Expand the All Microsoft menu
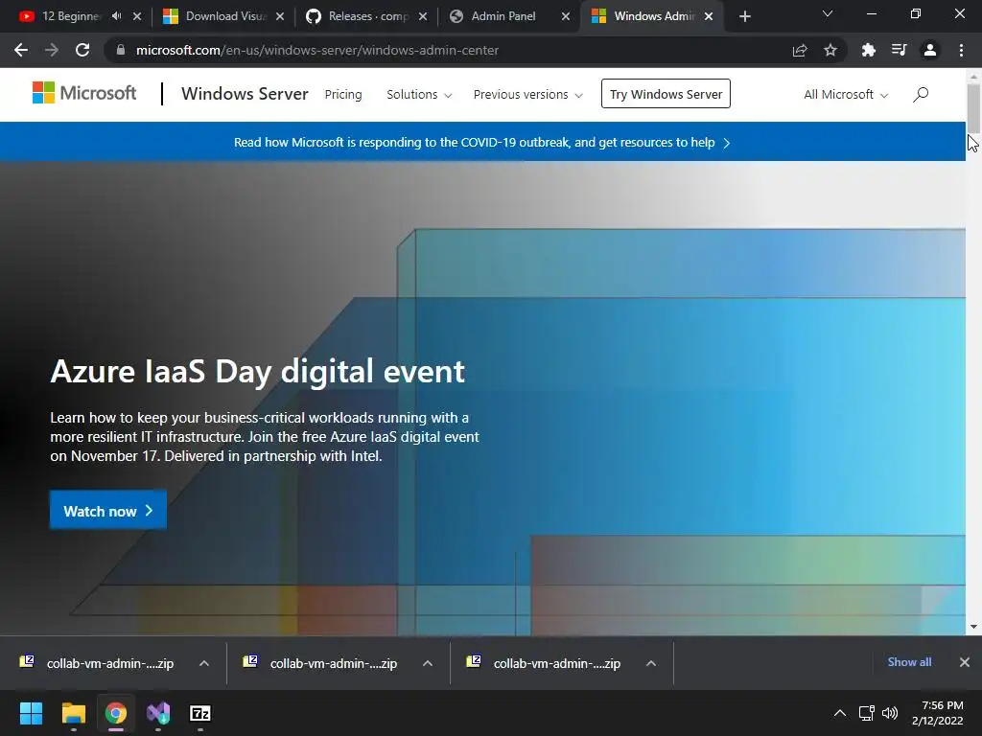982x736 pixels. tap(846, 95)
